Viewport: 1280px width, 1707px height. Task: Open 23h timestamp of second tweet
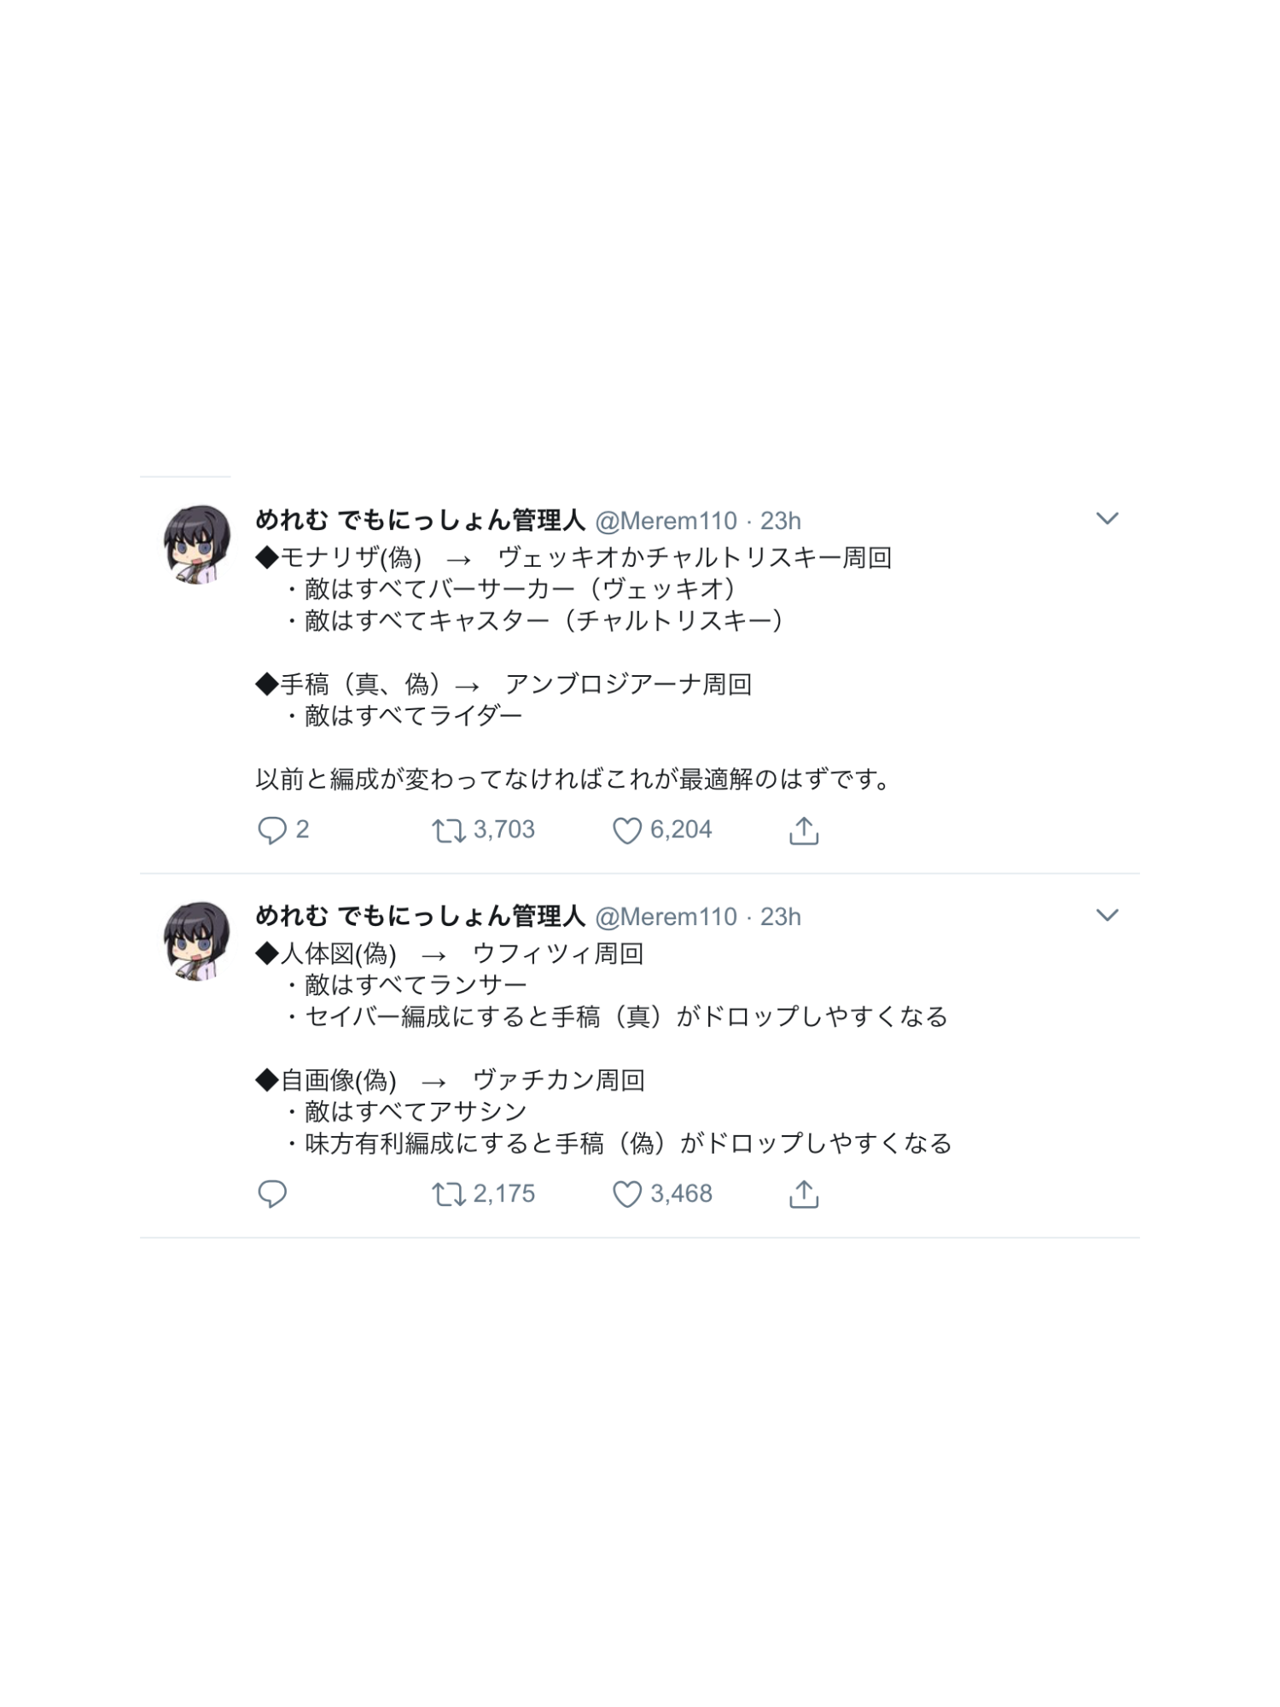click(781, 917)
